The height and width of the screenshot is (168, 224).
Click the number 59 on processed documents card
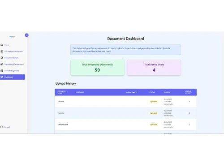97,70
